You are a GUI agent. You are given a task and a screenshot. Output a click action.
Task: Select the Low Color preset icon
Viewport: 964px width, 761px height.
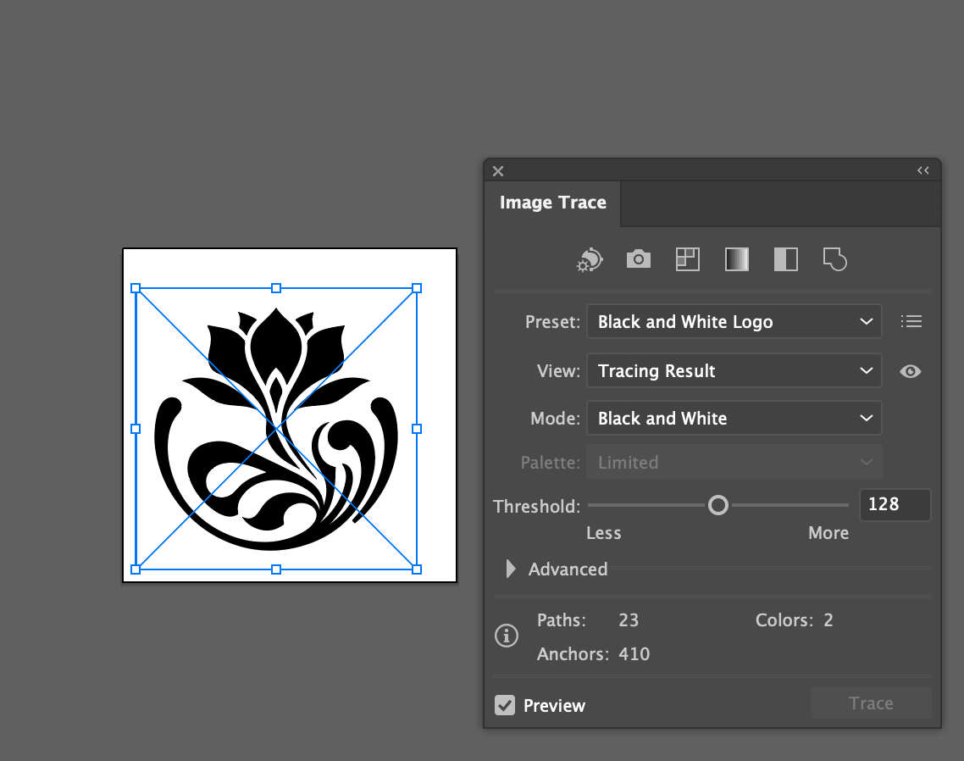tap(687, 259)
